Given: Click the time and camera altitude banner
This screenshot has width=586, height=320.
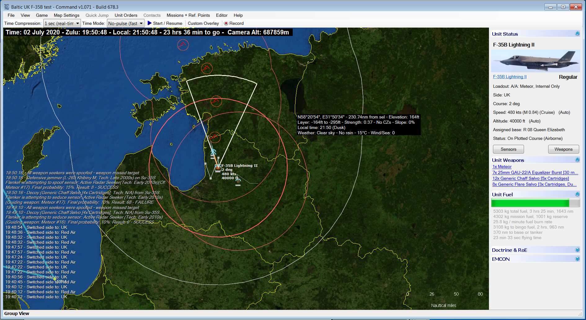Looking at the screenshot, I should click(x=148, y=32).
